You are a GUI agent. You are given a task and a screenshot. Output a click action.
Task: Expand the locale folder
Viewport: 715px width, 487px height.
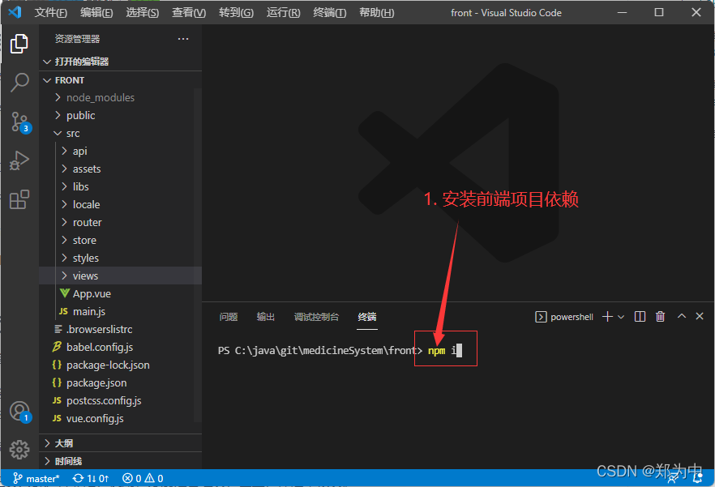click(x=120, y=204)
